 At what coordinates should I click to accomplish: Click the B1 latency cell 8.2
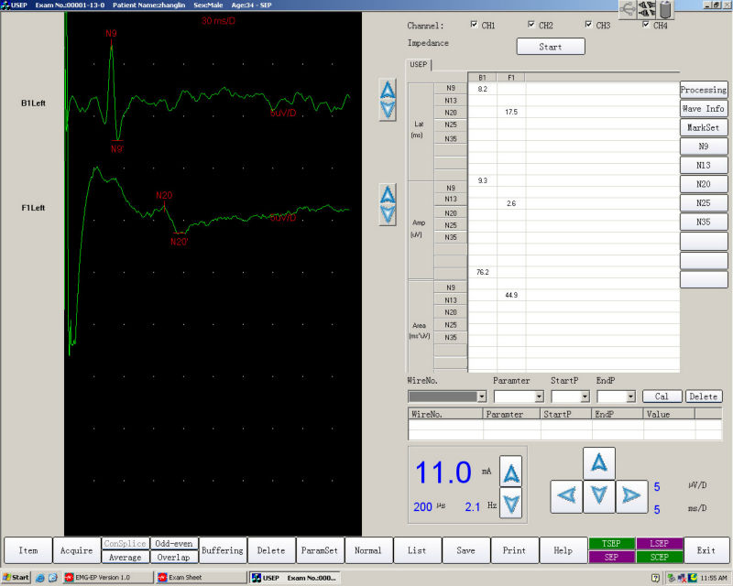click(x=483, y=89)
